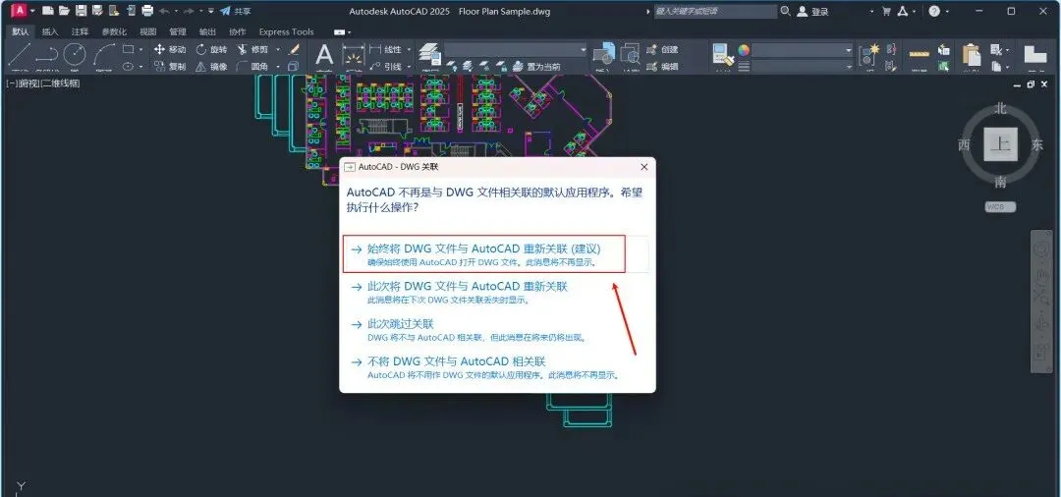Open the WCS dropdown under ViewCube

click(1000, 207)
